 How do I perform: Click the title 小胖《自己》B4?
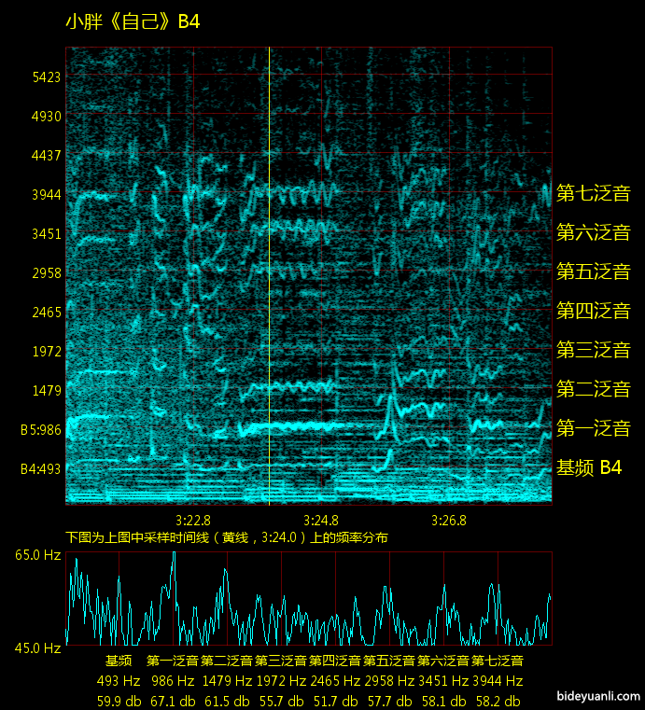[133, 22]
